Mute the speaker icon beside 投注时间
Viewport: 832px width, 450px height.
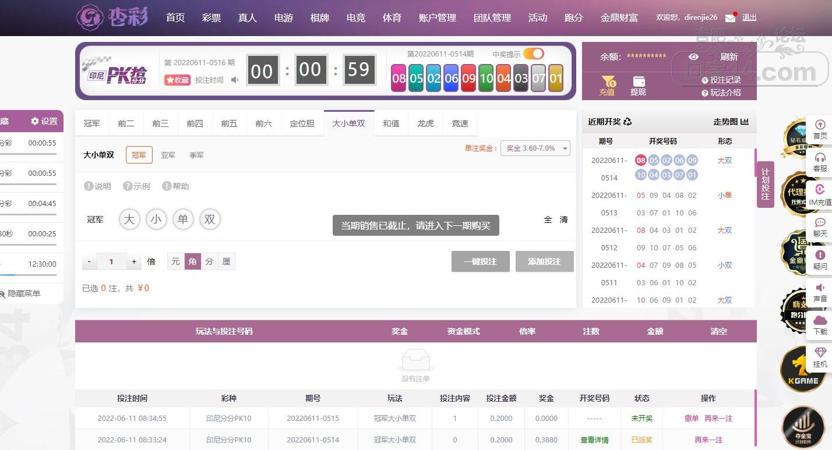[x=235, y=80]
